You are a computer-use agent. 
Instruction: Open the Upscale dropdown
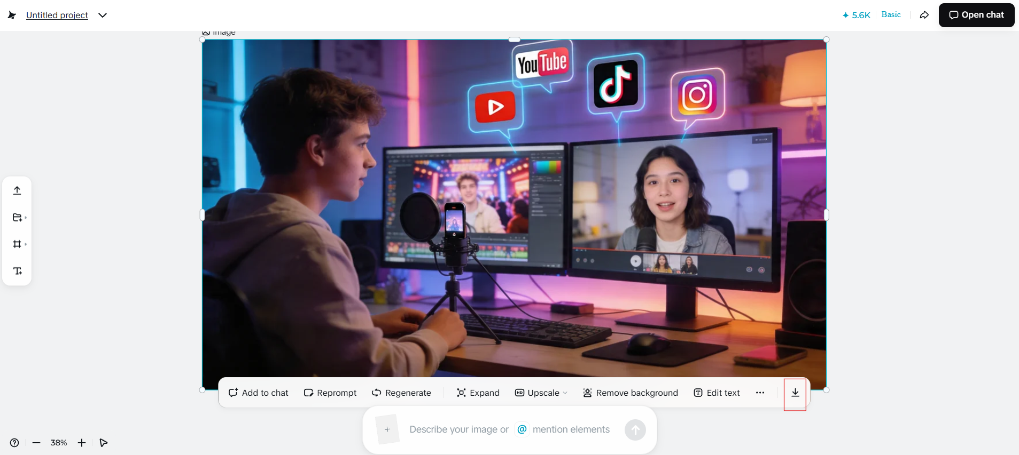pyautogui.click(x=541, y=393)
